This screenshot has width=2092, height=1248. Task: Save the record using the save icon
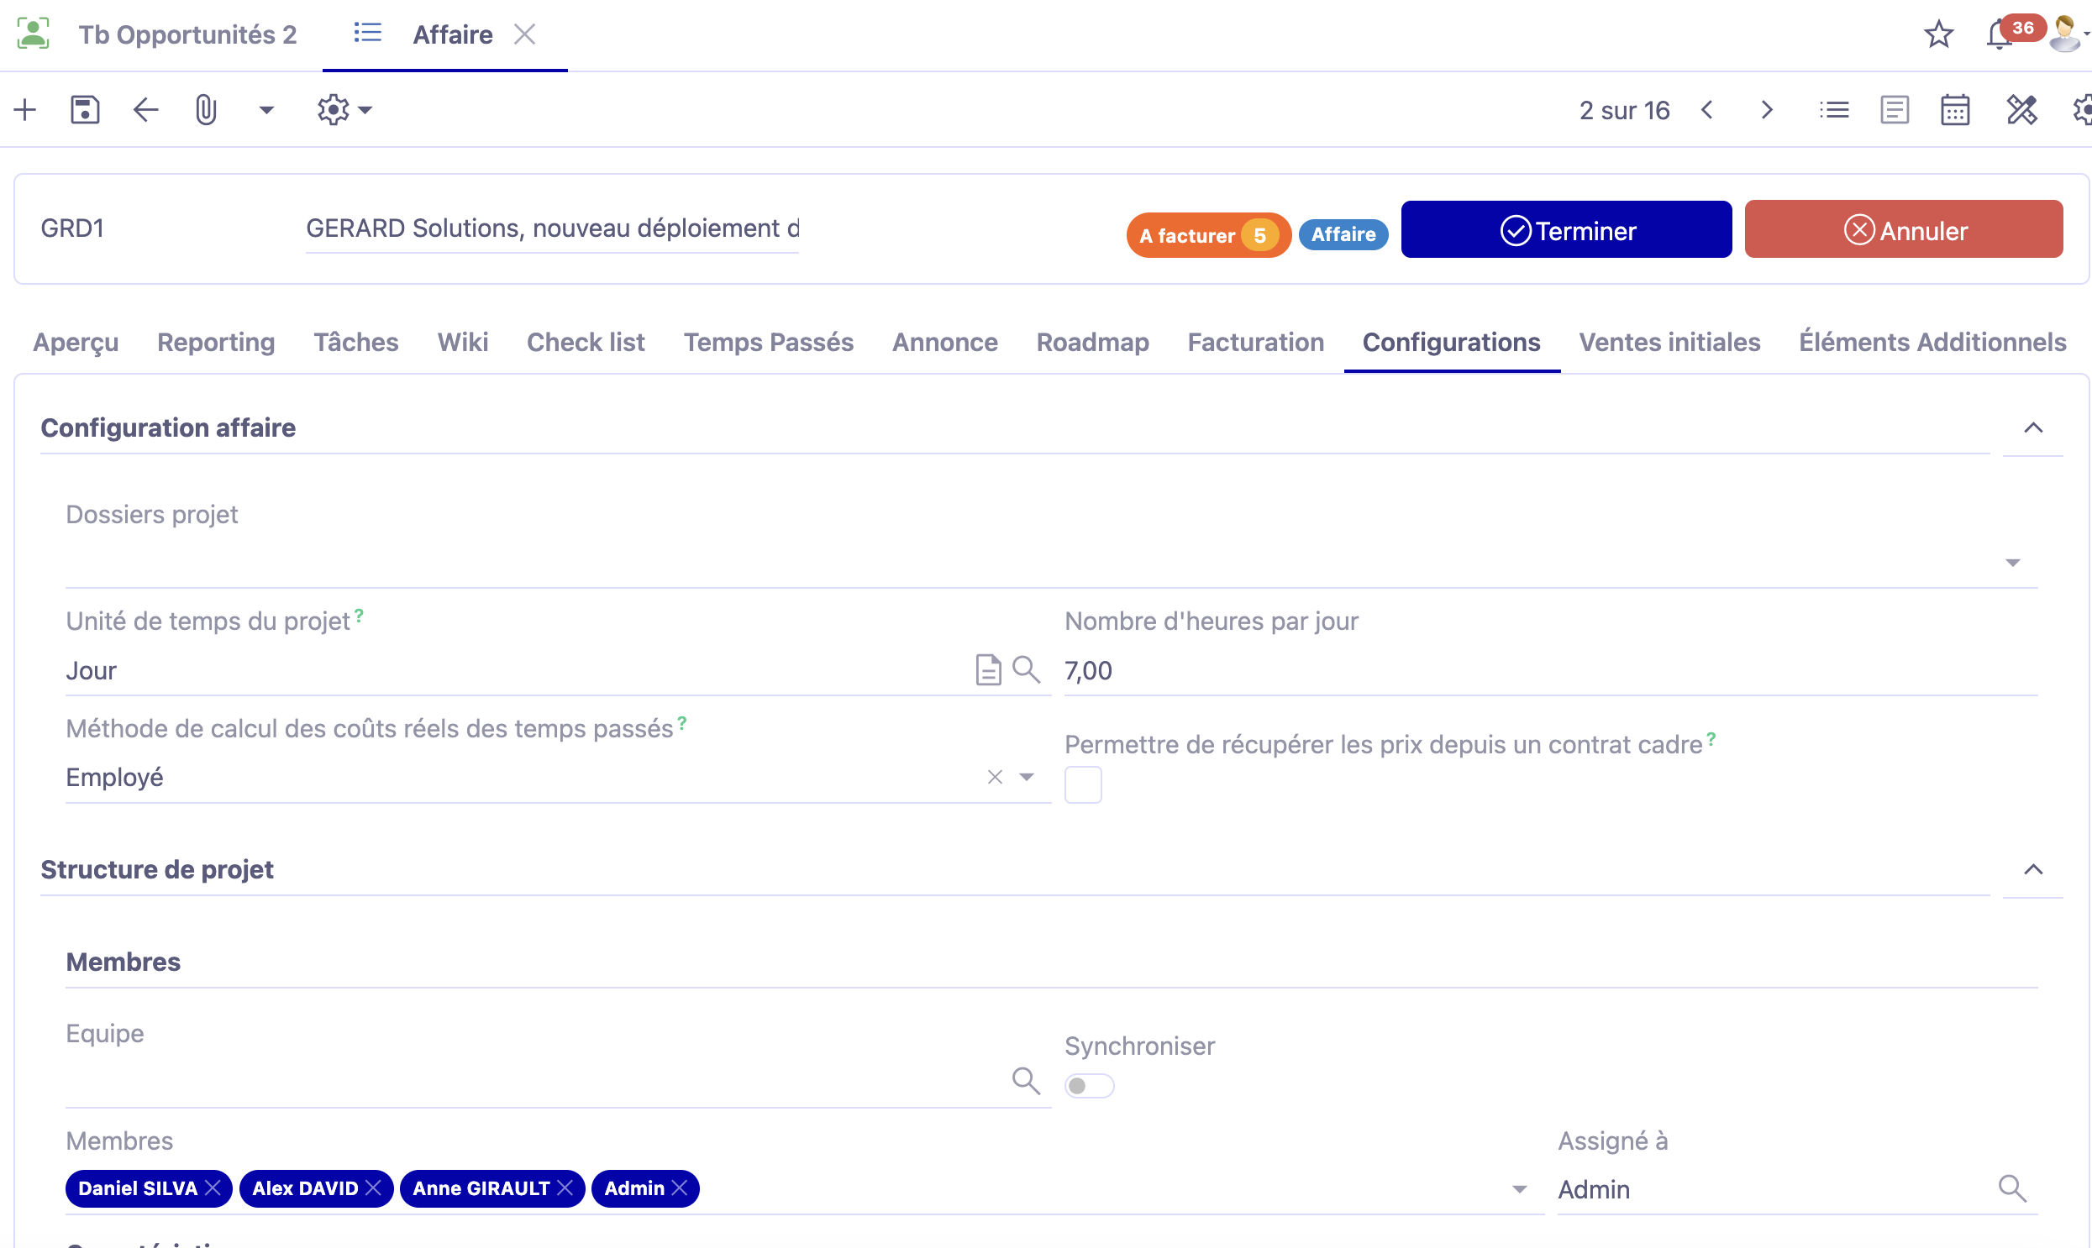[x=84, y=109]
